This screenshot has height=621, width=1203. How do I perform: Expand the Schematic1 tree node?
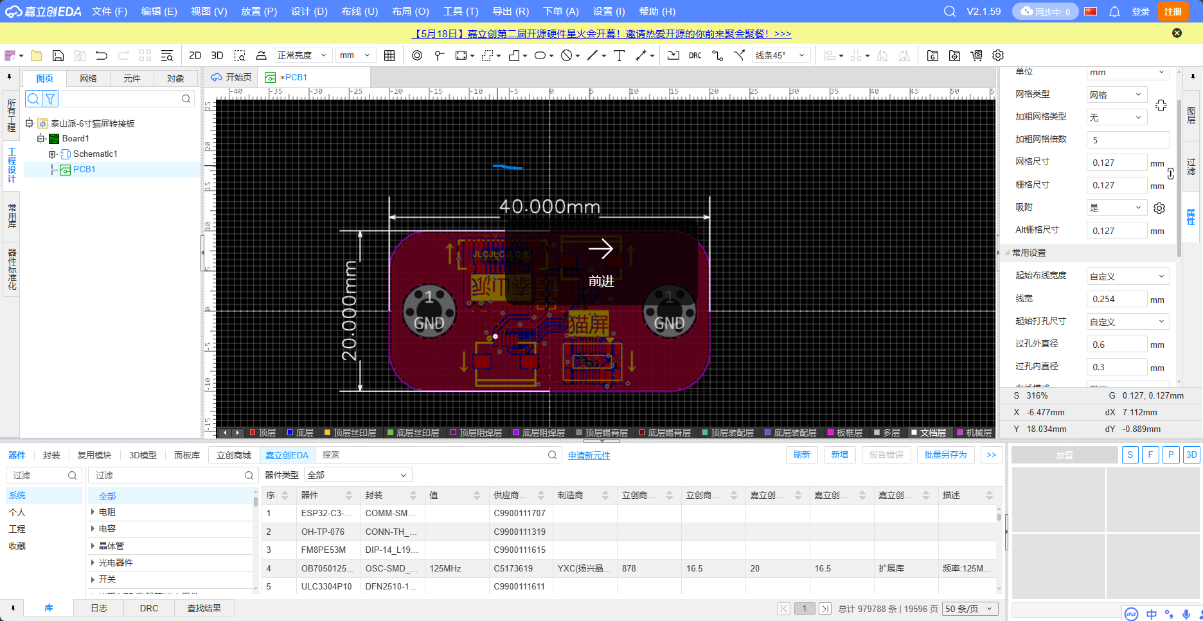(x=52, y=154)
